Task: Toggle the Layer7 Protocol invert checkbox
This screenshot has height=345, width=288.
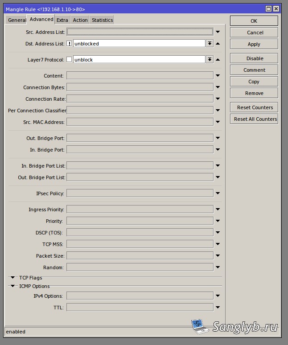Action: pyautogui.click(x=69, y=59)
